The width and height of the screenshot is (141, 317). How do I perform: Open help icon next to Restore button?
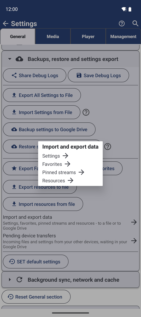point(108,146)
